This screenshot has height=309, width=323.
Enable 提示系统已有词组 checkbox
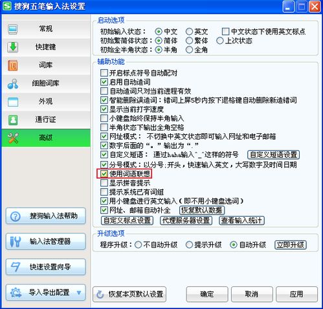[104, 192]
